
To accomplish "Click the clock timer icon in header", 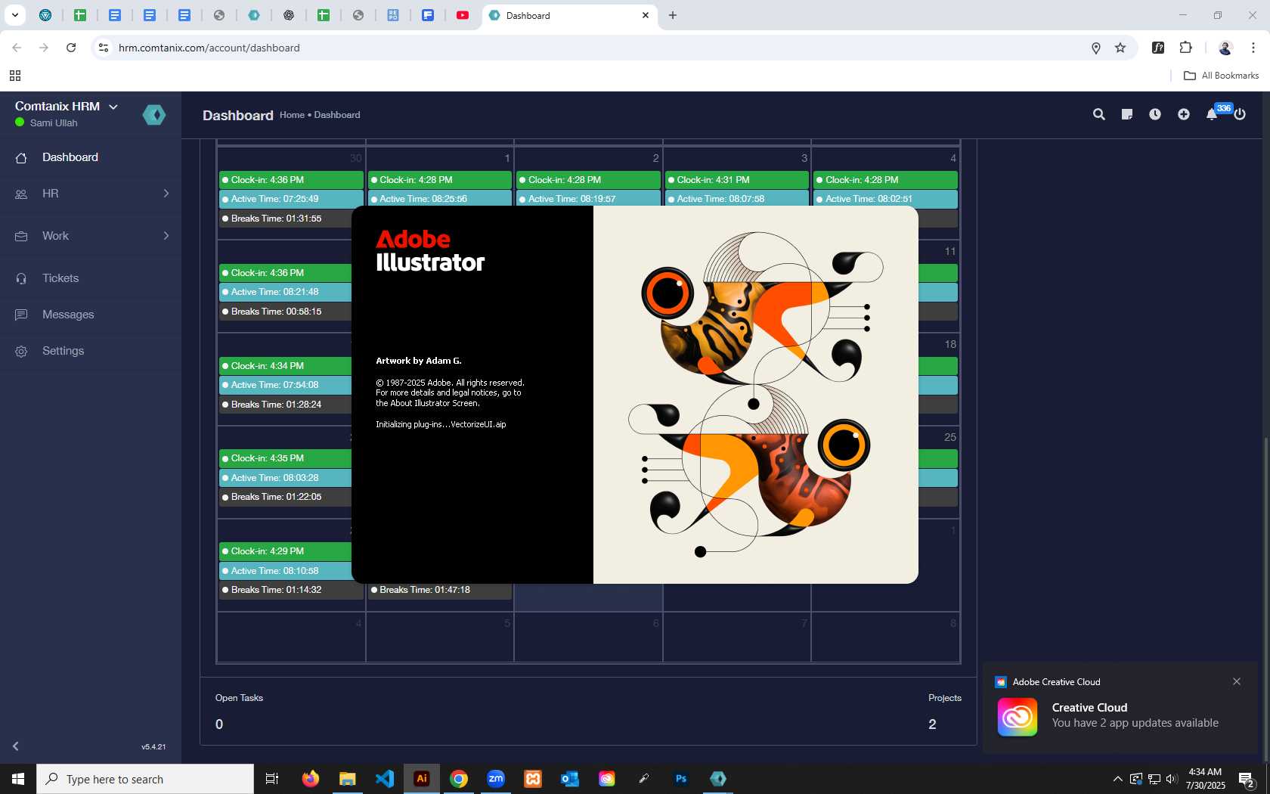I will 1155,114.
